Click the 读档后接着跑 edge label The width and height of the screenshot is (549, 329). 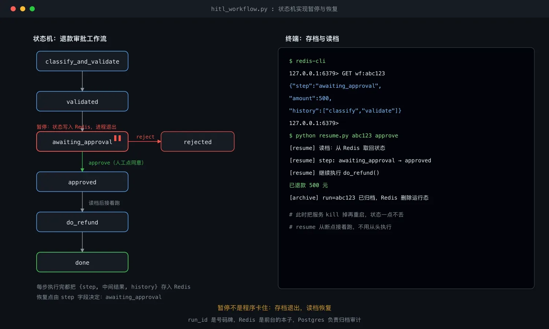(x=104, y=203)
